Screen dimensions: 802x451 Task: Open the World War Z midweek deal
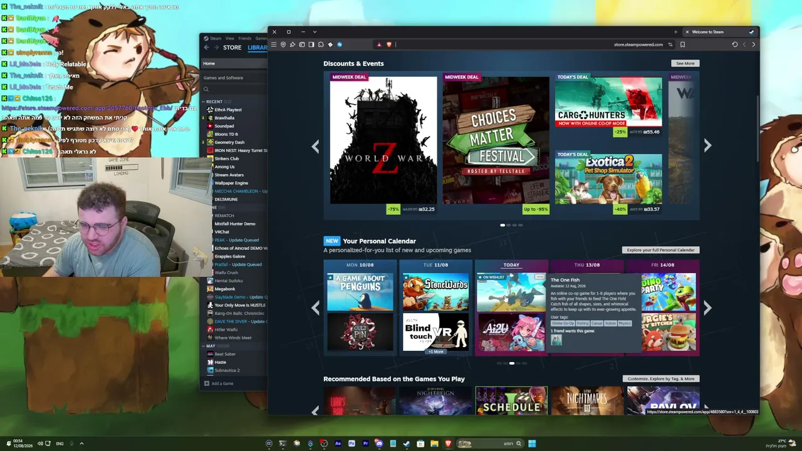point(383,140)
